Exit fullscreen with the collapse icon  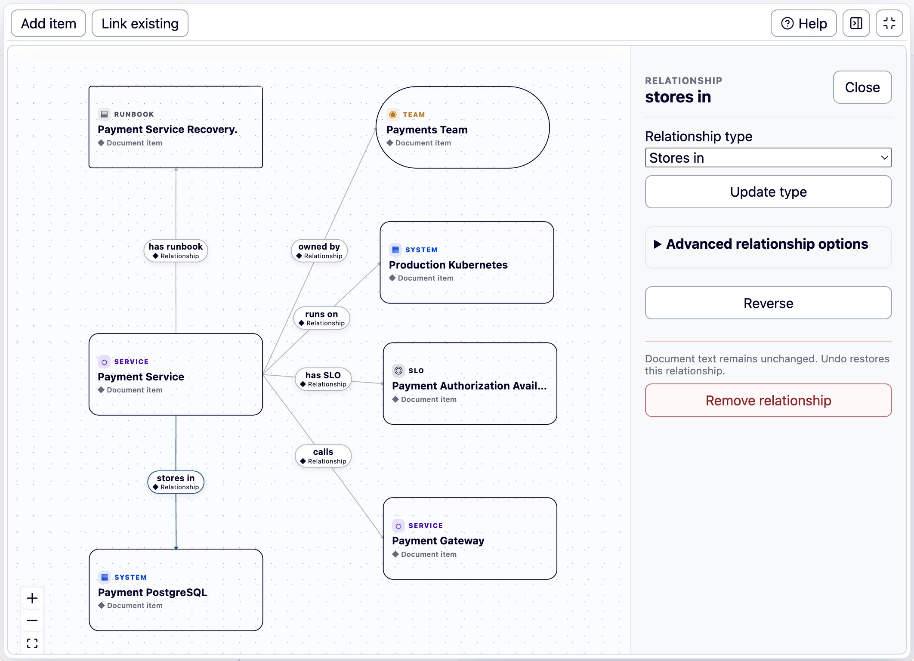pyautogui.click(x=889, y=24)
